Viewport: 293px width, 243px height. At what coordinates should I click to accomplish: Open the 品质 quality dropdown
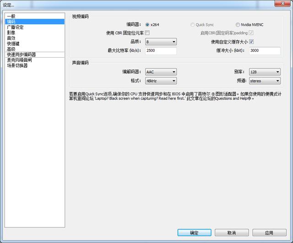coord(161,42)
